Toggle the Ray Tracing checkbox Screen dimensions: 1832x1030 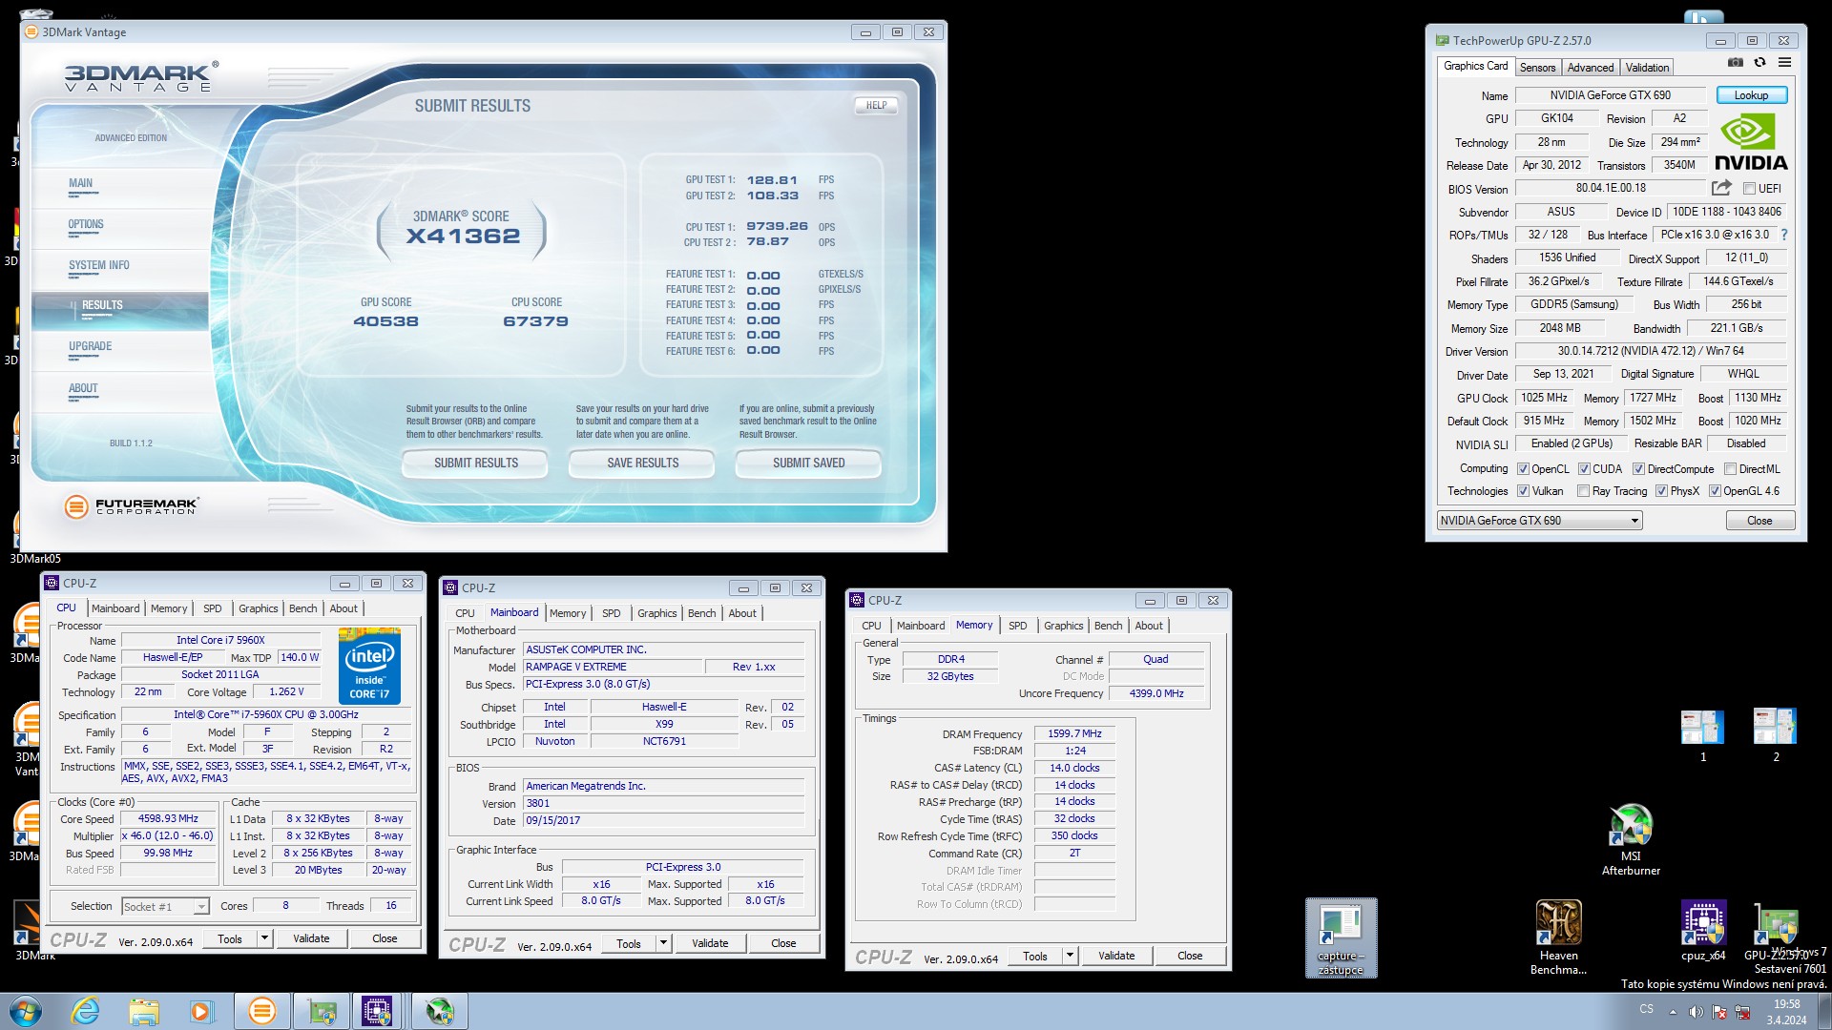(x=1583, y=491)
